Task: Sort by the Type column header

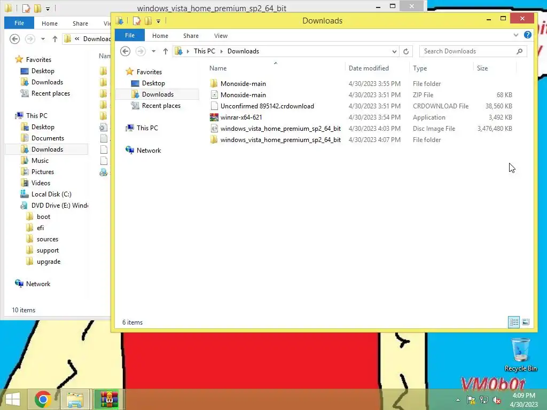Action: tap(420, 68)
